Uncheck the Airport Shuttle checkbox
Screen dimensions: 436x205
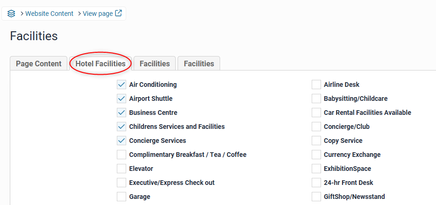tap(122, 99)
